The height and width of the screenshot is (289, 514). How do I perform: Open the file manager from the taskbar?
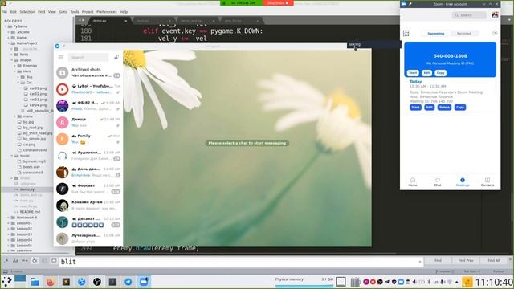(35, 282)
